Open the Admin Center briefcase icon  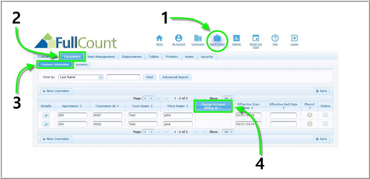point(217,38)
